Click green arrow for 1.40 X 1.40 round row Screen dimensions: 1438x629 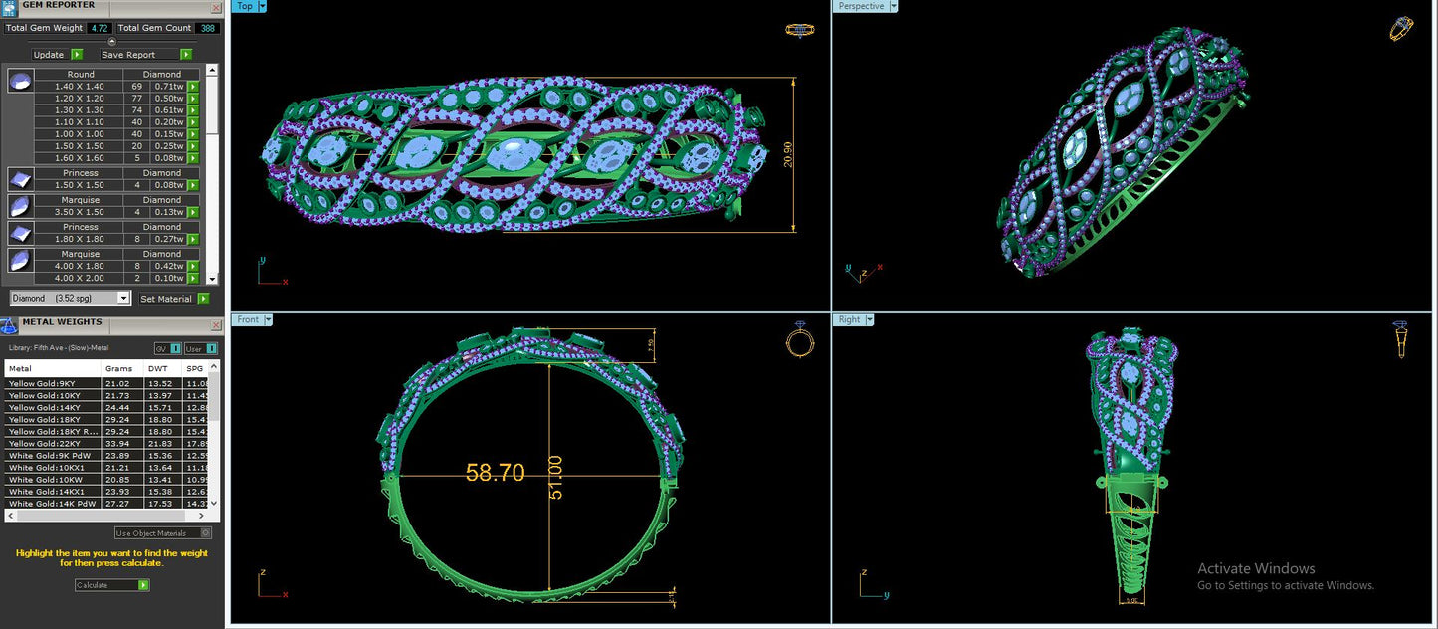point(193,87)
